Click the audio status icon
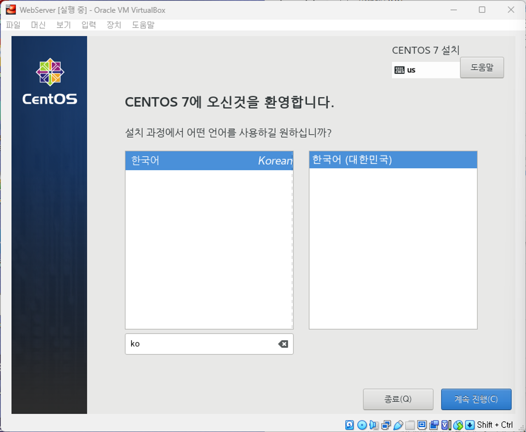The height and width of the screenshot is (432, 526). coord(374,425)
